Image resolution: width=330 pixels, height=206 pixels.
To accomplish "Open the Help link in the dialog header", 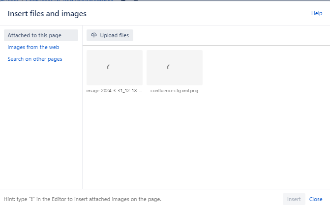I will coord(317,13).
